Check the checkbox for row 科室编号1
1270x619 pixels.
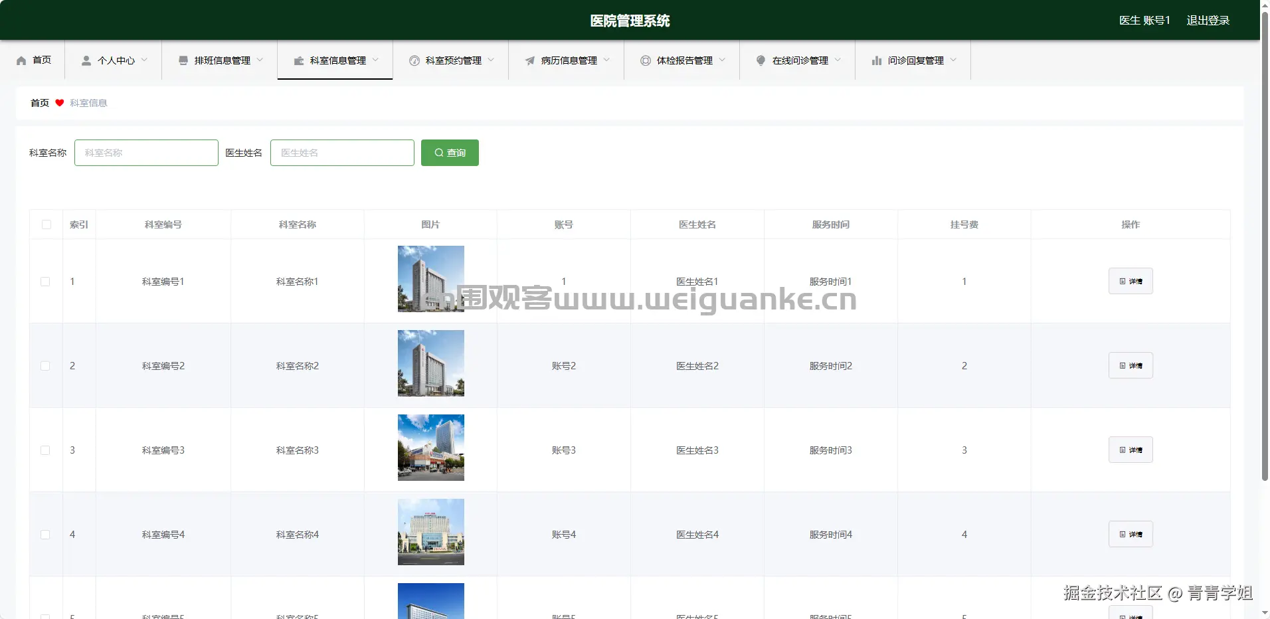[x=45, y=282]
